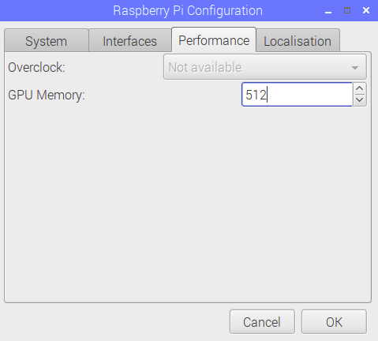Increase GPU Memory with the up arrow
The height and width of the screenshot is (341, 378).
360,88
